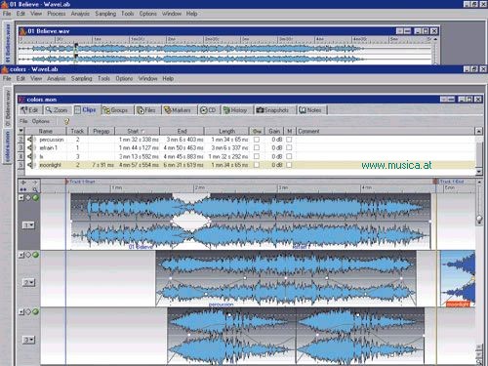Open the CD tab
488x366 pixels.
pyautogui.click(x=208, y=110)
